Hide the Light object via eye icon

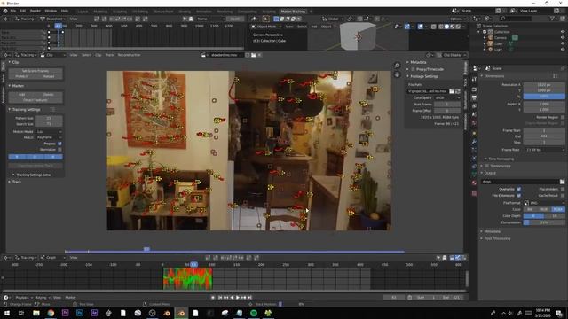point(563,50)
